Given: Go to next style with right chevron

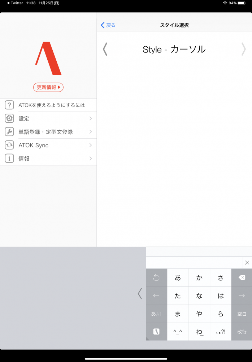Looking at the screenshot, I should (244, 49).
